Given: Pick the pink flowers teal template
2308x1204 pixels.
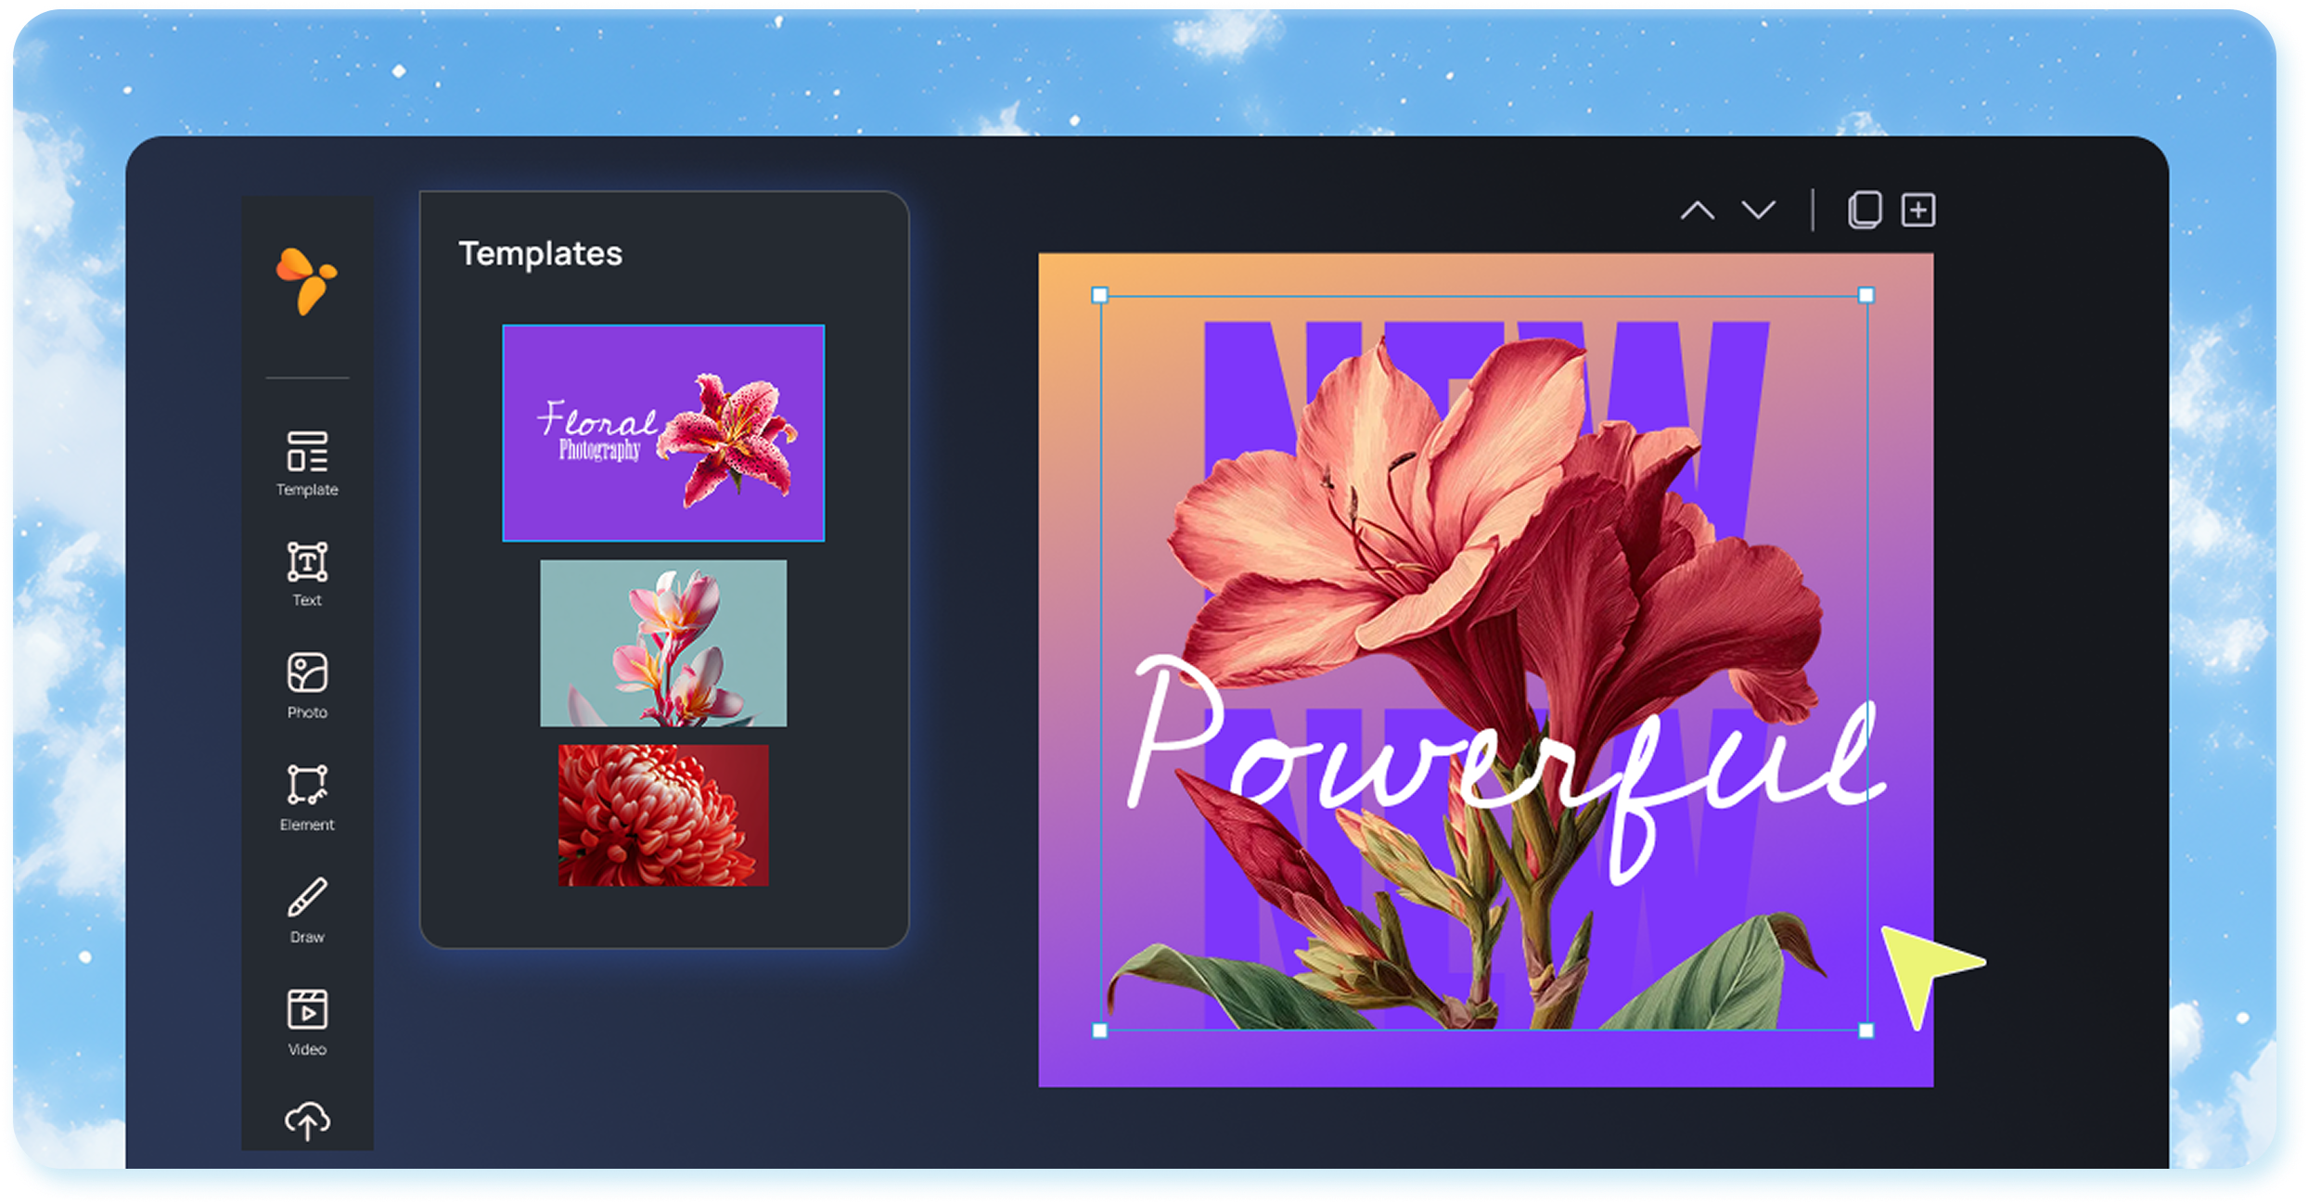Looking at the screenshot, I should (x=663, y=642).
